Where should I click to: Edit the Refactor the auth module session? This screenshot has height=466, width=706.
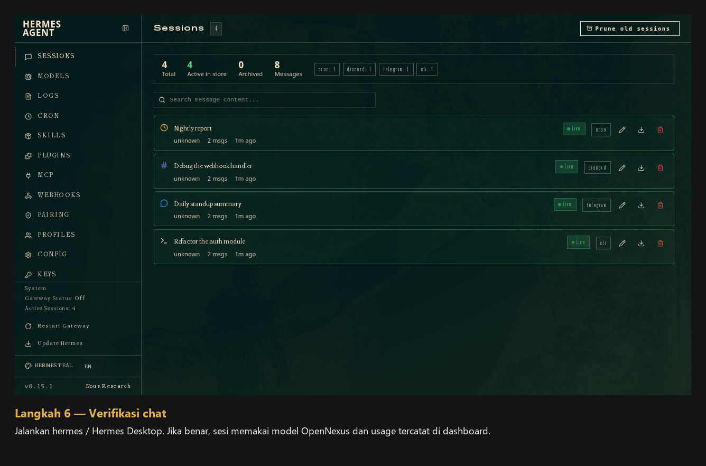[622, 244]
